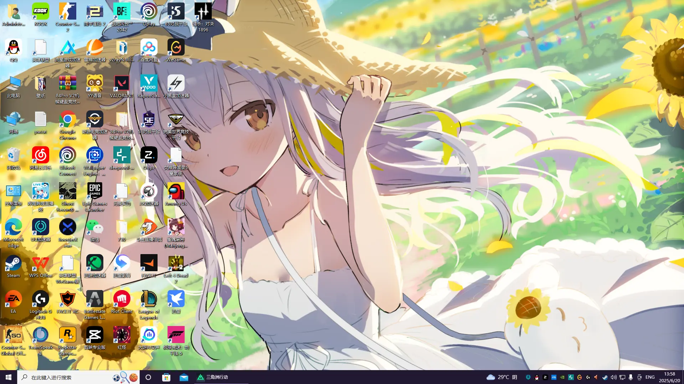Select the WPS Office icon
684x384 pixels.
(41, 266)
